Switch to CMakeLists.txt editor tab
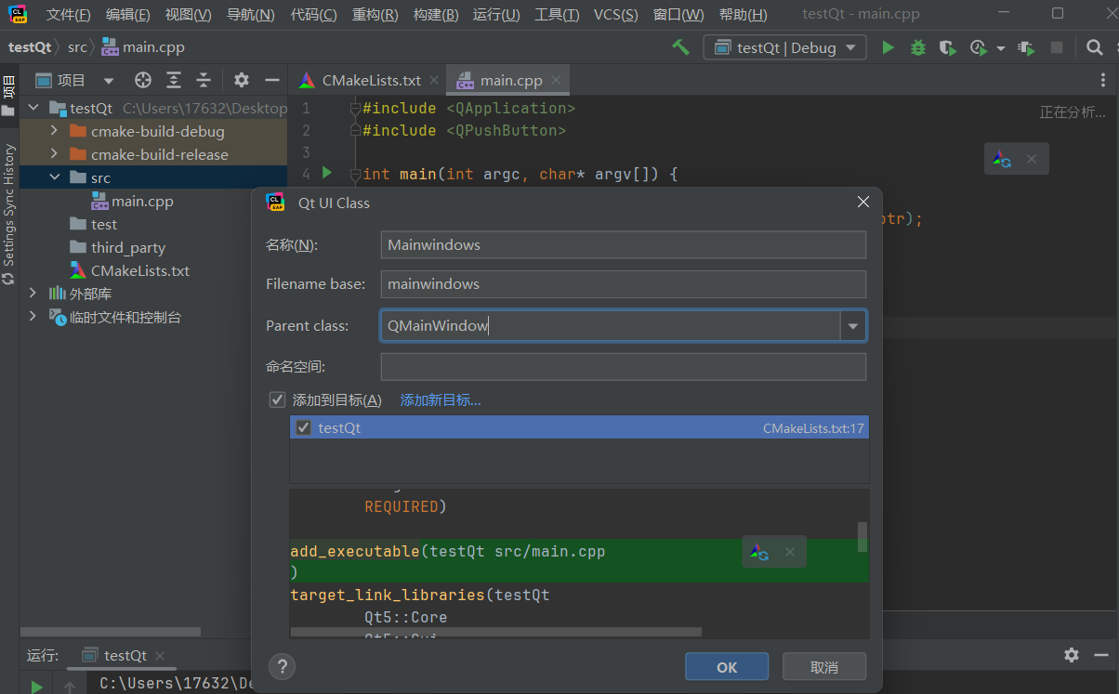The width and height of the screenshot is (1119, 694). coord(371,80)
